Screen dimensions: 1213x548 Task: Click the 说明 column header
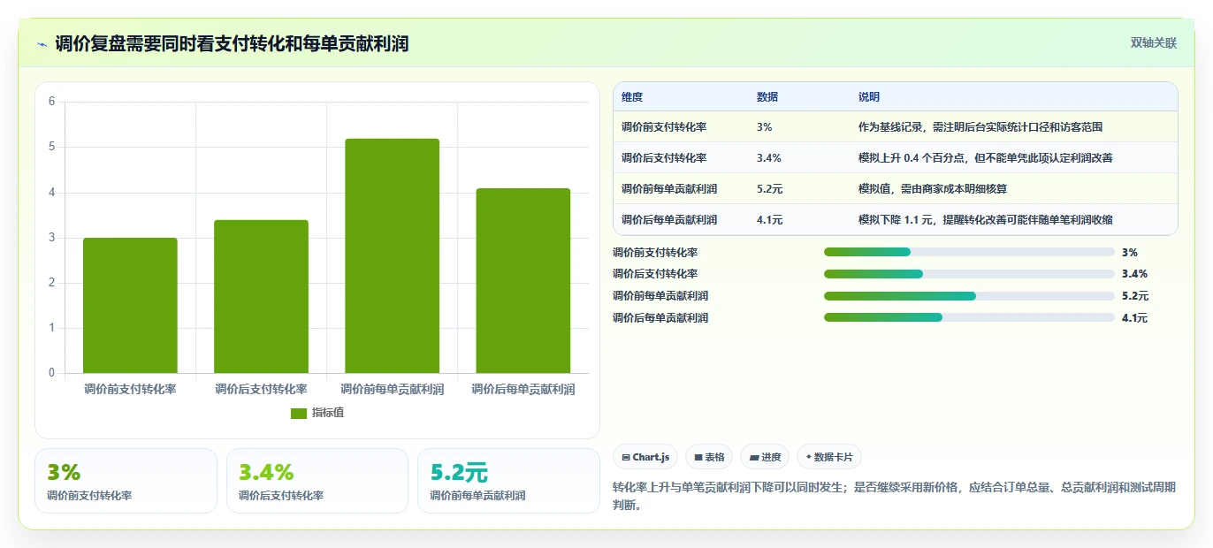coord(869,97)
